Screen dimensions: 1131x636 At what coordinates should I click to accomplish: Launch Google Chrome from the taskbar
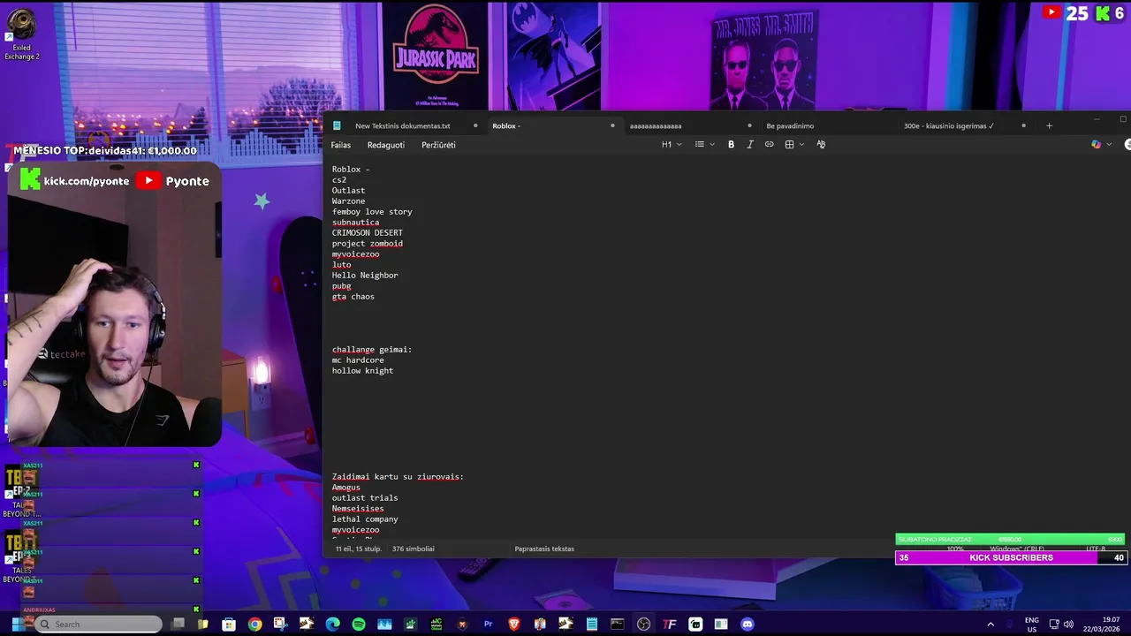click(254, 625)
